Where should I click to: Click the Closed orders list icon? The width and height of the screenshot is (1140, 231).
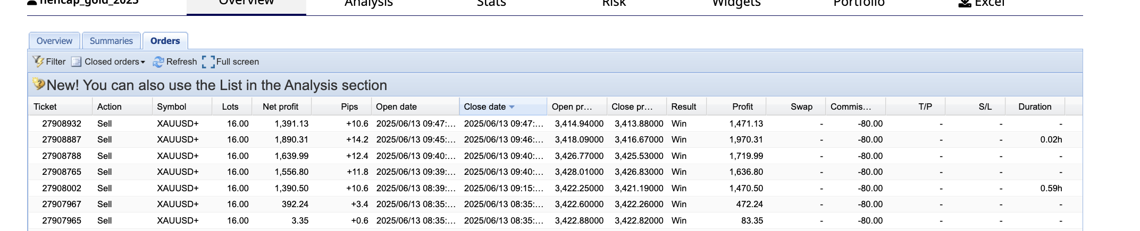click(x=77, y=61)
